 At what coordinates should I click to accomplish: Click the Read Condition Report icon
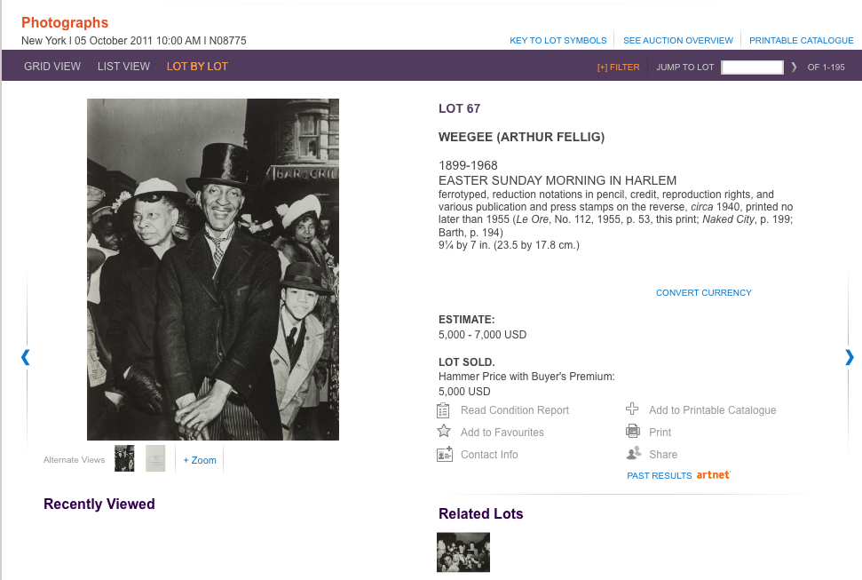[x=444, y=410]
